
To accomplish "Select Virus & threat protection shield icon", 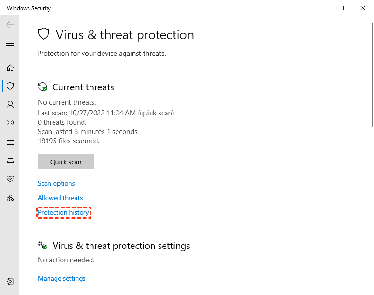I will 10,86.
